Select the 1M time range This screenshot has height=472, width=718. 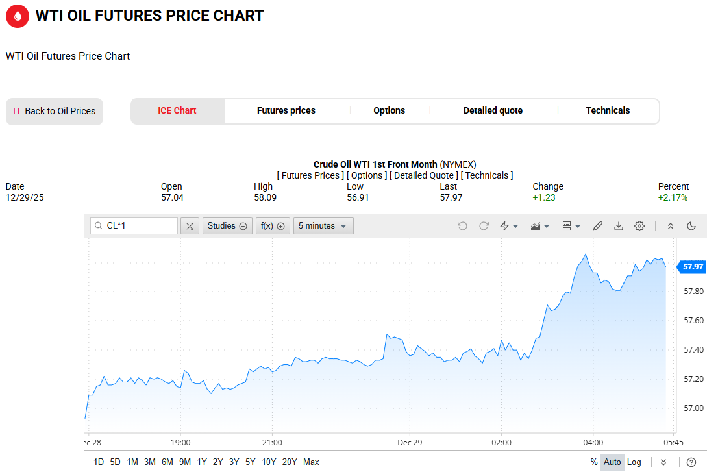(x=132, y=462)
